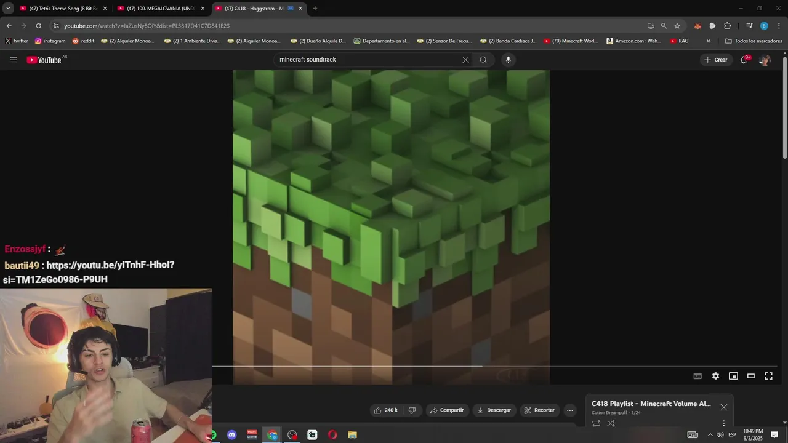Open File Explorer from the taskbar
The image size is (788, 443).
[352, 435]
